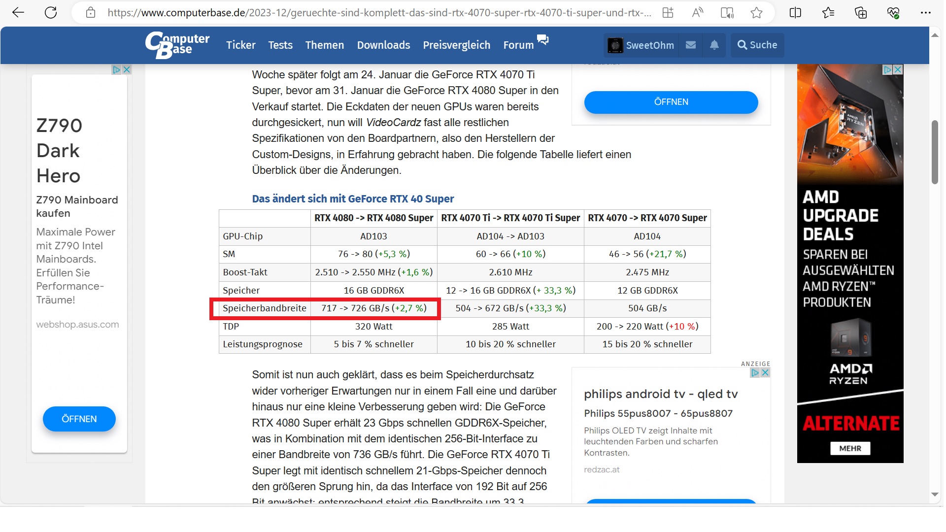
Task: Click the 'Boost-Takt' row label
Action: (x=245, y=272)
